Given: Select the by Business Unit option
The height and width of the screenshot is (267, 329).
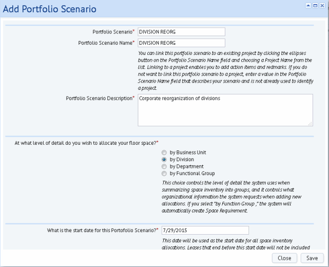Looking at the screenshot, I should pos(164,152).
